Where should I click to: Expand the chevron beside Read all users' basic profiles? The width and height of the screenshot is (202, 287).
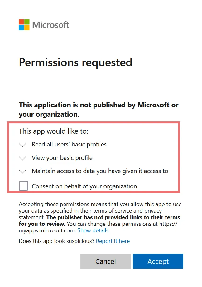coord(22,145)
